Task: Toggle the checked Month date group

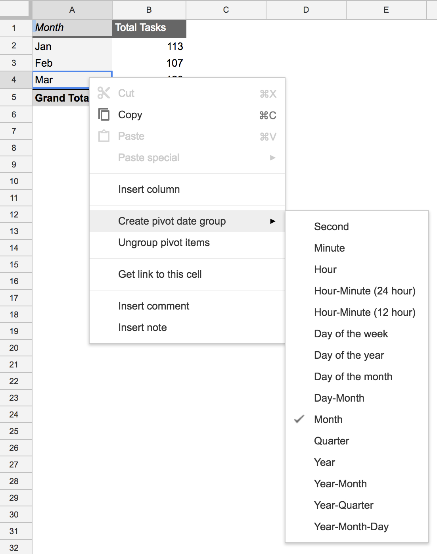Action: 328,419
